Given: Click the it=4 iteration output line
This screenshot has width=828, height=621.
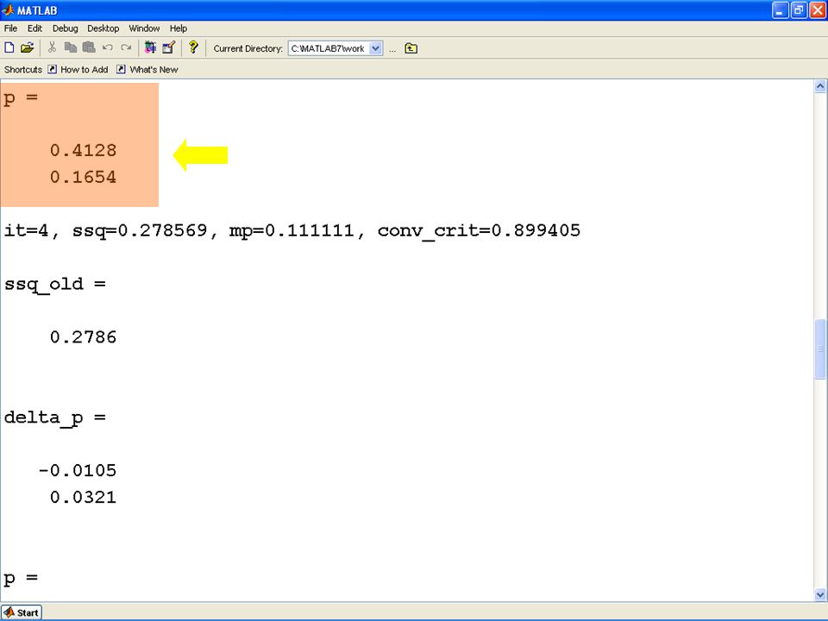Looking at the screenshot, I should (x=292, y=231).
